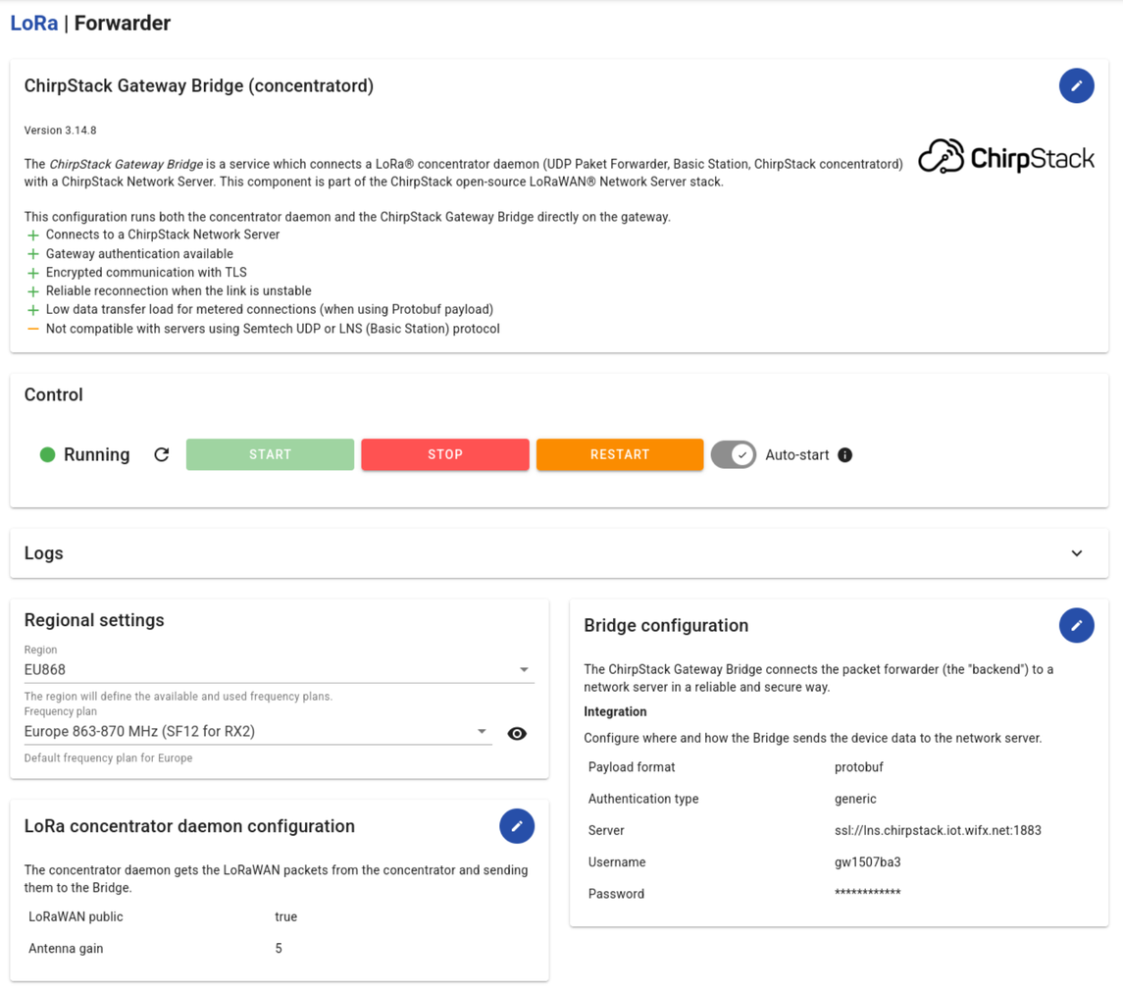Screen dimensions: 1123x991
Task: Click the Forwarder heading text
Action: (123, 24)
